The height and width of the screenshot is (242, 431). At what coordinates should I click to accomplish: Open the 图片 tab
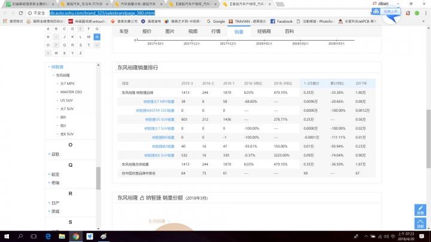[170, 31]
